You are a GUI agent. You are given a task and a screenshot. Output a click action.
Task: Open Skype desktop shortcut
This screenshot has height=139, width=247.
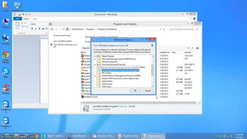(x=6, y=73)
